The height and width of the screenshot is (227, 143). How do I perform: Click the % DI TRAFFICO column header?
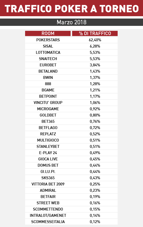95,33
